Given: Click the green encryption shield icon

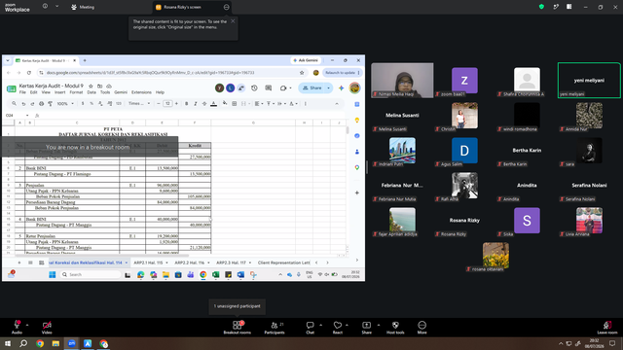Looking at the screenshot, I should 541,7.
